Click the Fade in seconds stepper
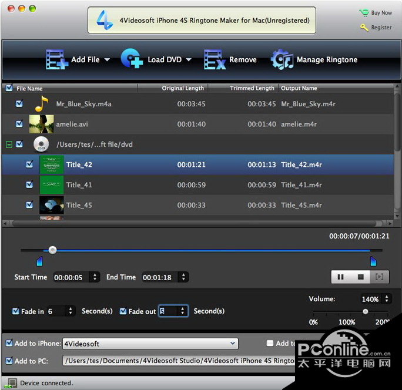402x390 pixels. point(71,311)
